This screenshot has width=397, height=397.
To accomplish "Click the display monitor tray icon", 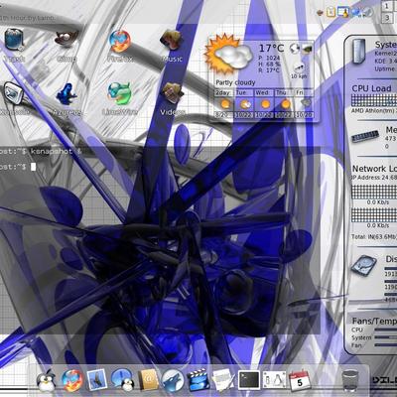I will (x=343, y=12).
